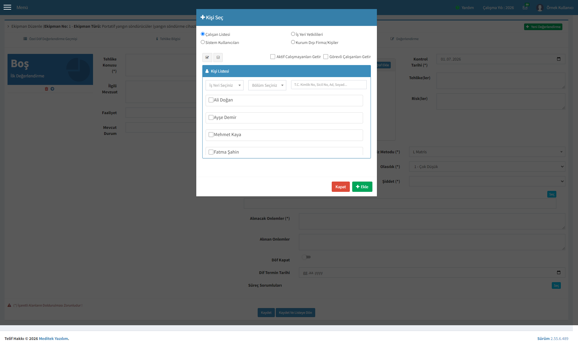Click the T.C. Kimlik No search field
578x346 pixels.
coord(329,85)
